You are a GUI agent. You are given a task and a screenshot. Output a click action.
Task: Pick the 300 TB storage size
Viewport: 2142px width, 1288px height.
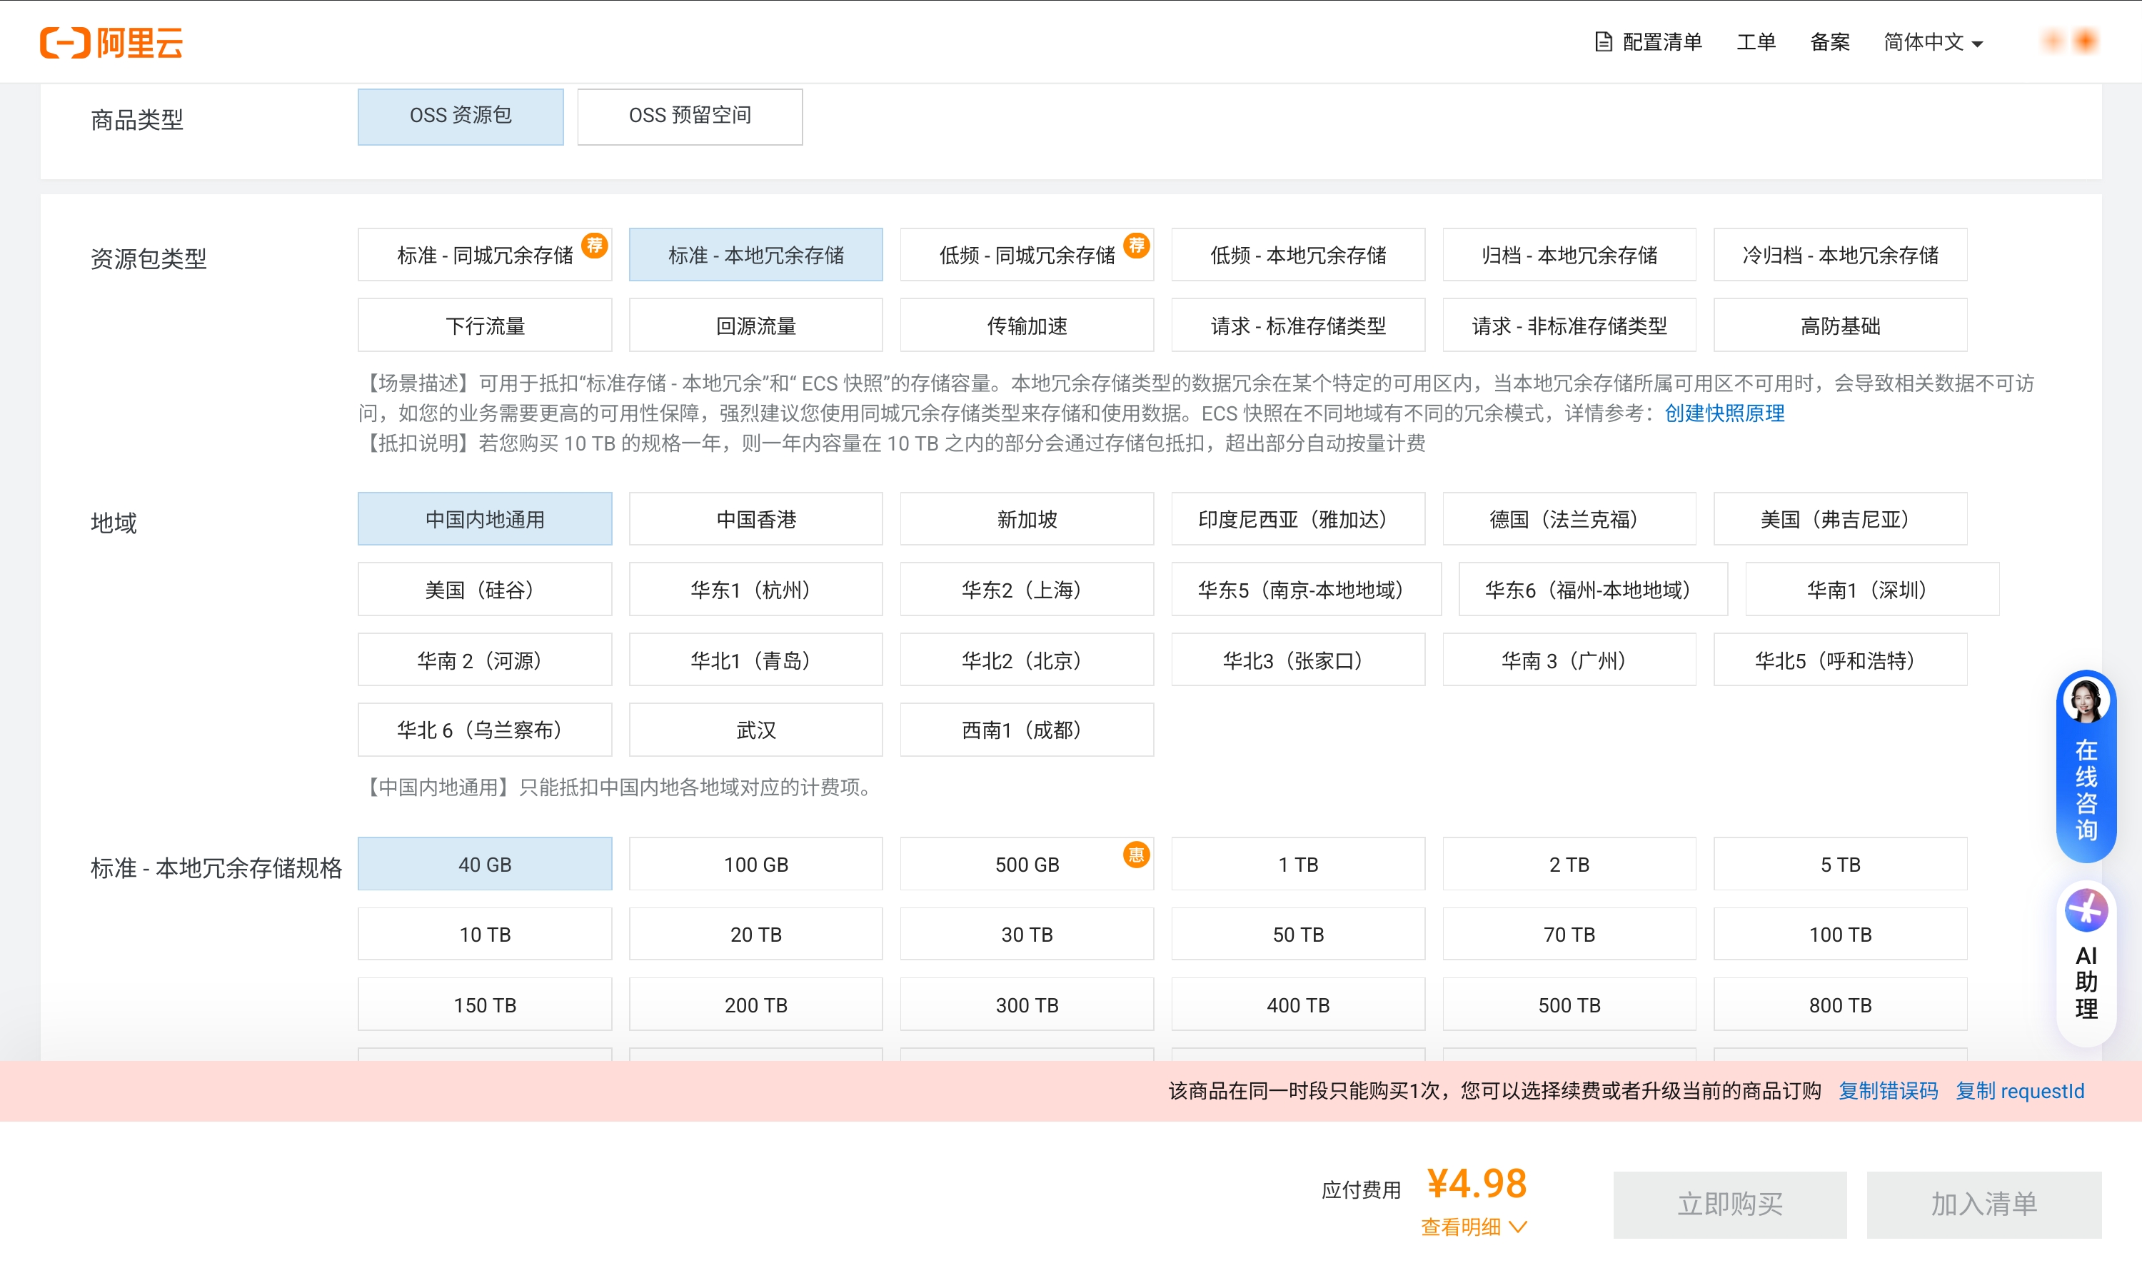coord(1027,1004)
